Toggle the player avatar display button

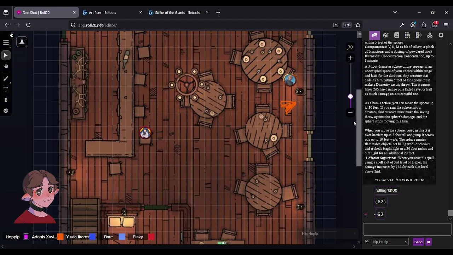(22, 42)
